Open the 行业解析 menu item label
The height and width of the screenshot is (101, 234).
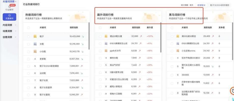click(9, 10)
